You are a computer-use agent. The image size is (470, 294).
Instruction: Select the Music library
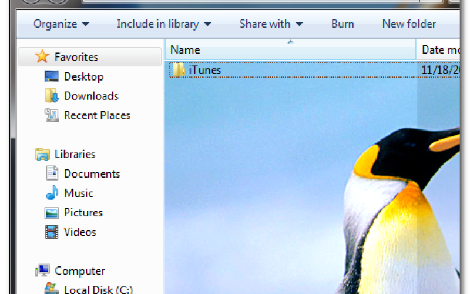78,193
